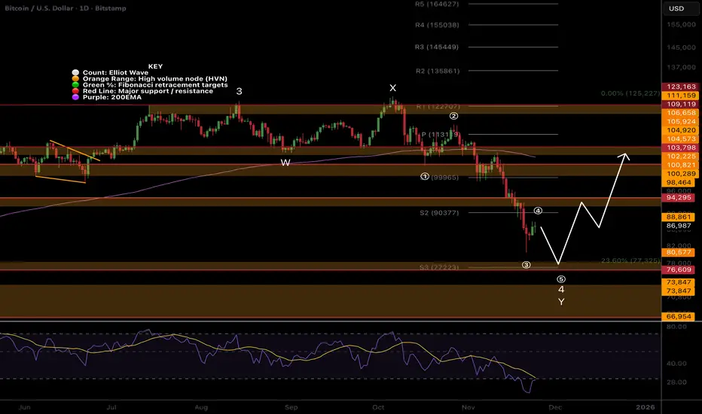Click the orange 102,225 price tag
The height and width of the screenshot is (414, 702).
tap(681, 157)
